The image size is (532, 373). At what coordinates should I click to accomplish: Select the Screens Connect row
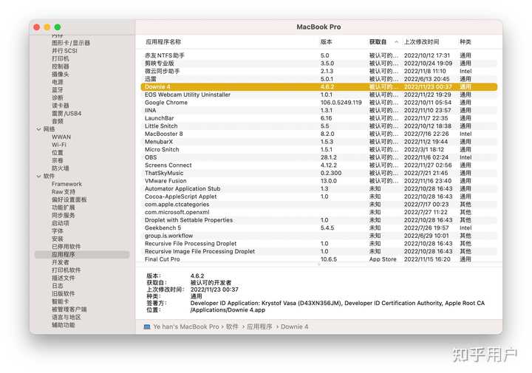(319, 165)
